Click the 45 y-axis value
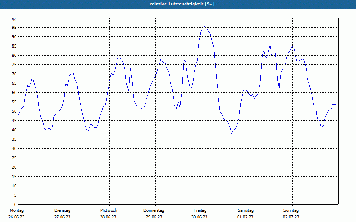 (14, 121)
